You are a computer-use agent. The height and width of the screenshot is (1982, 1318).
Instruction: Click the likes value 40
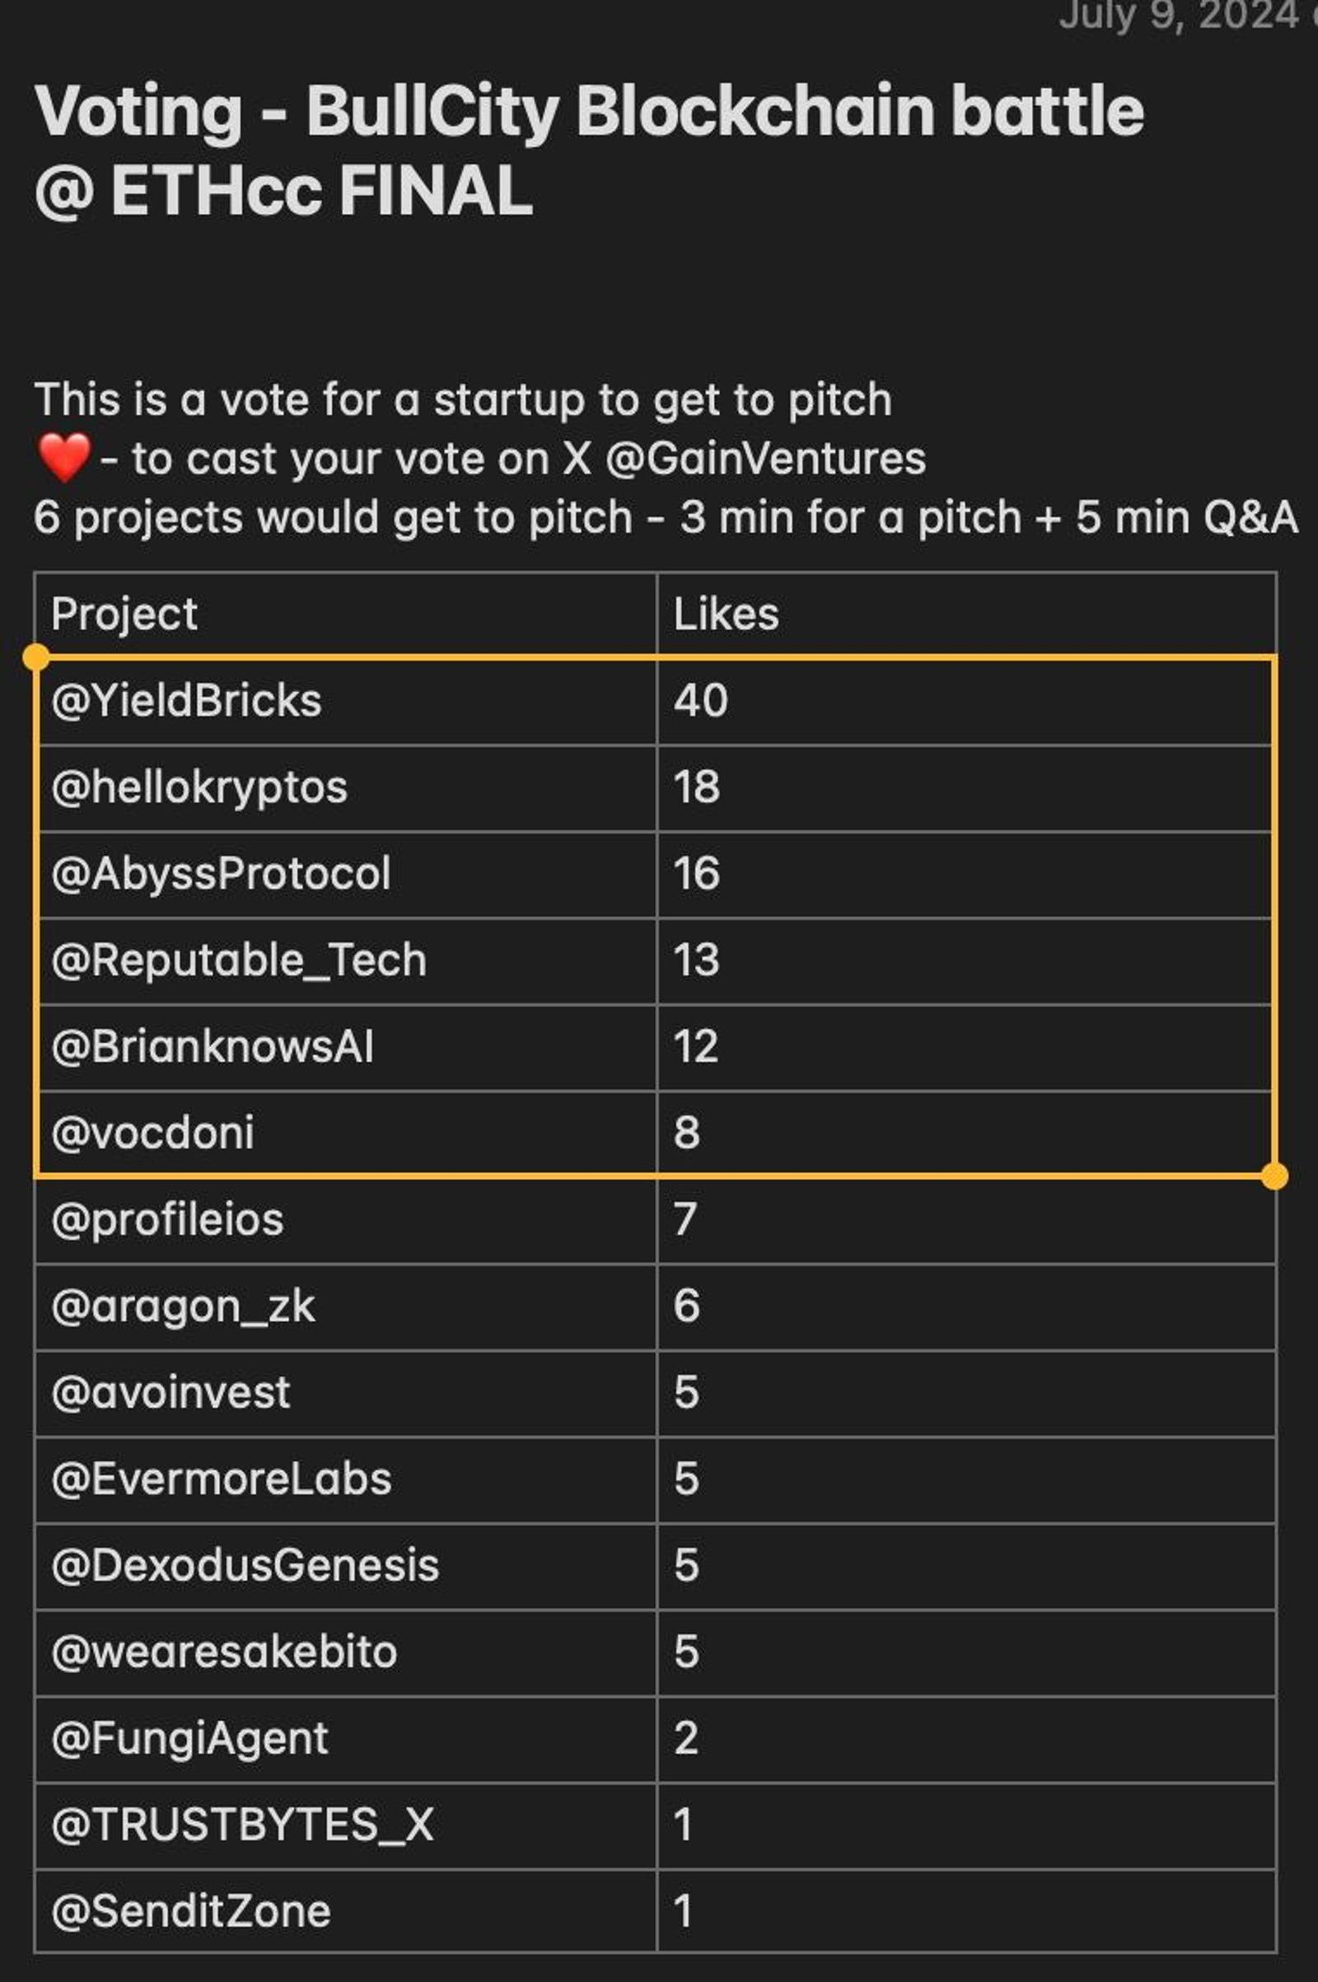(x=700, y=701)
